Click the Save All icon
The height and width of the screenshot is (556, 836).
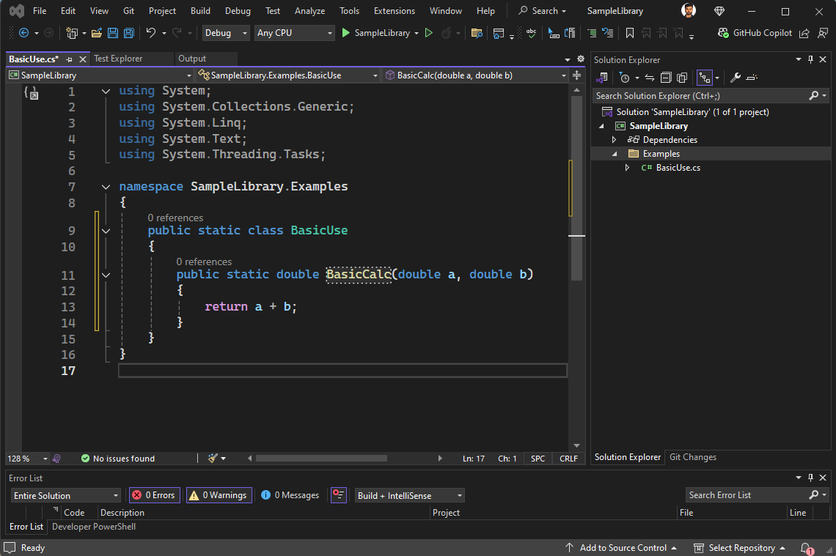(x=128, y=33)
